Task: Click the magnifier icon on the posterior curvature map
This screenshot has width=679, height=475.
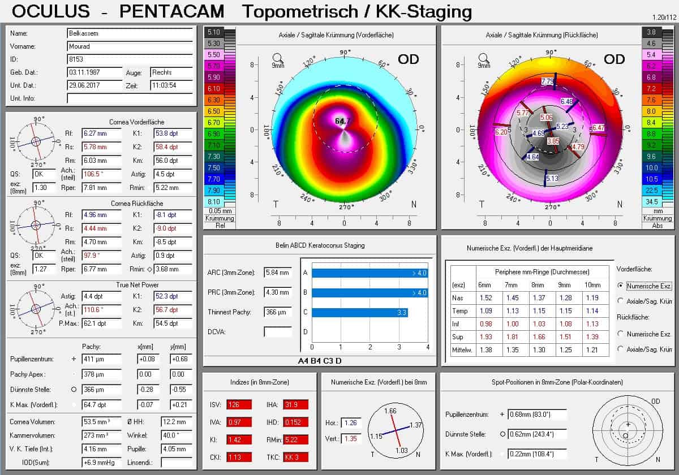Action: 484,58
